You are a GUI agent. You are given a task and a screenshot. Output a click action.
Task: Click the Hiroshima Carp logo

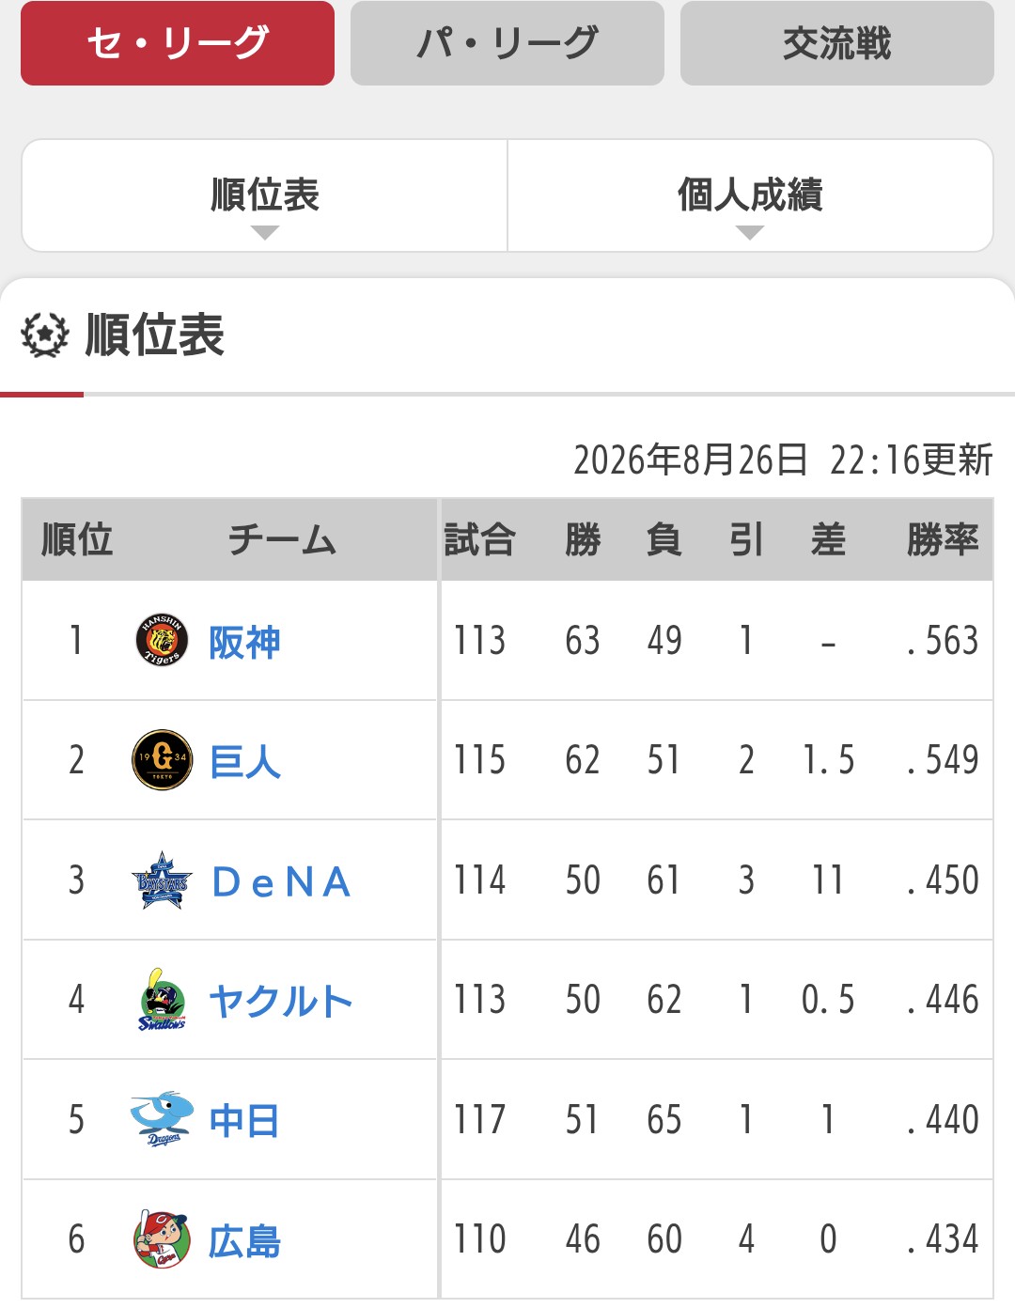pyautogui.click(x=162, y=1239)
